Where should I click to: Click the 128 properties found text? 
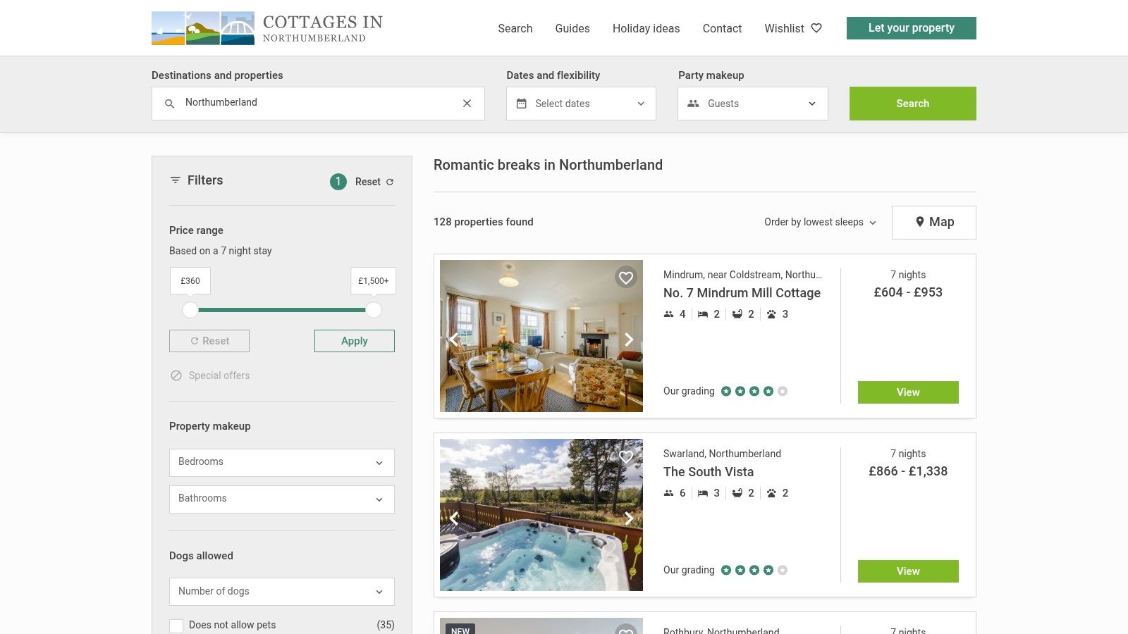tap(484, 222)
